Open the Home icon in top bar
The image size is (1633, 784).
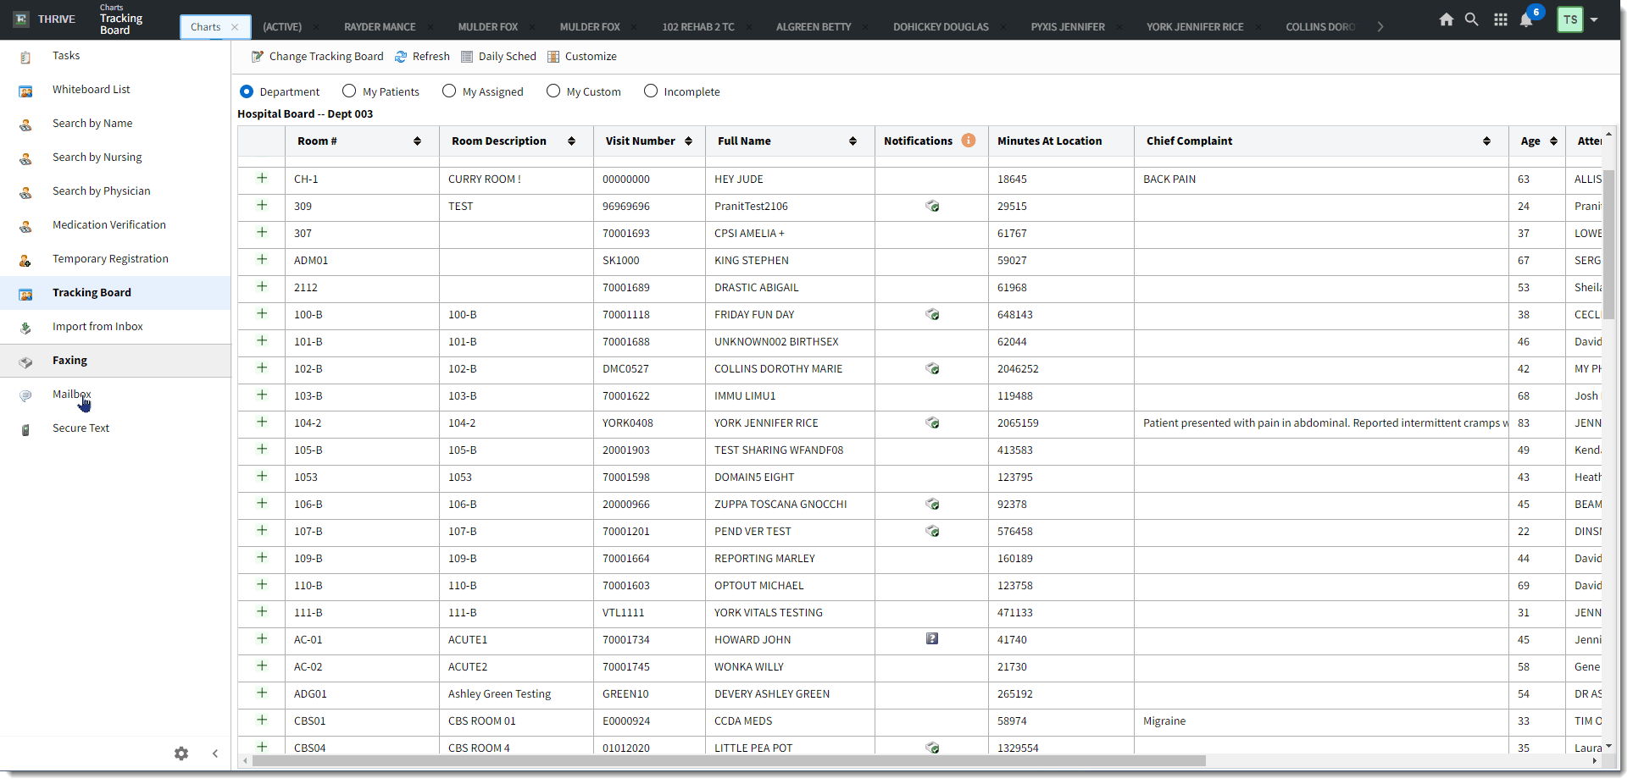pos(1446,19)
